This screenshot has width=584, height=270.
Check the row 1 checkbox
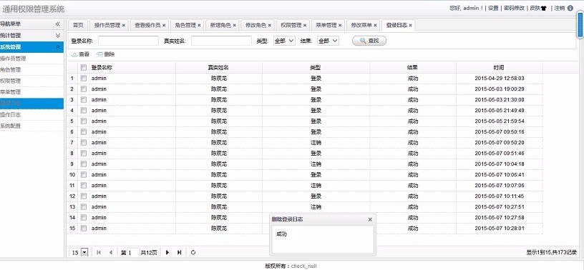point(84,79)
